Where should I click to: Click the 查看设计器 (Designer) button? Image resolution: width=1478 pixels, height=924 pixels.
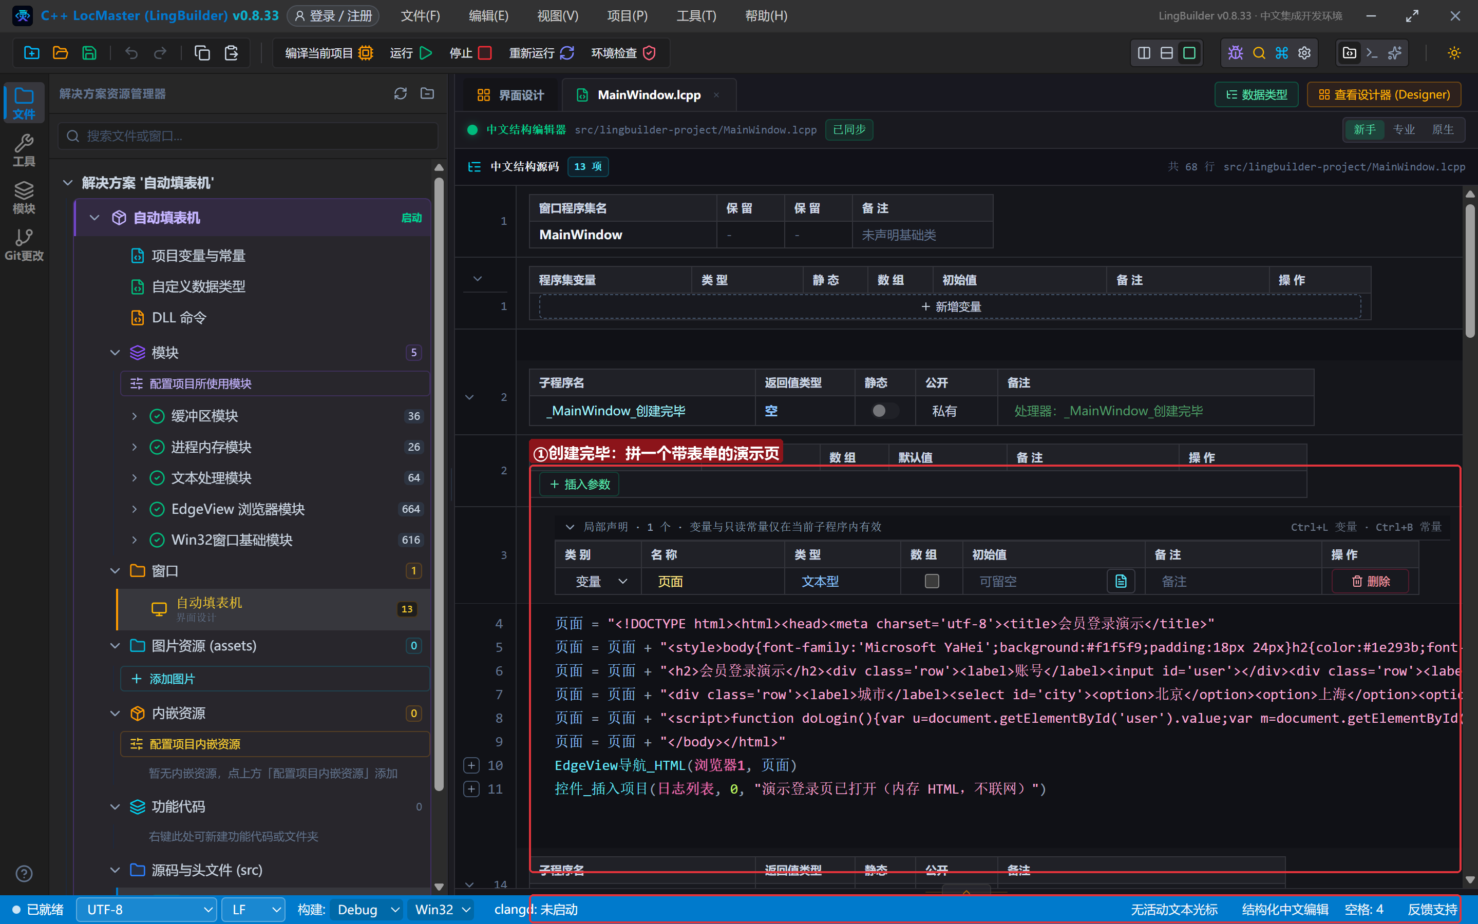click(x=1384, y=95)
